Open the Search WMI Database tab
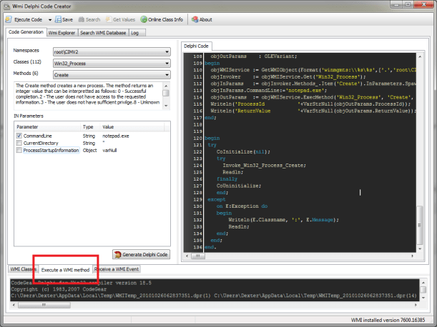 point(103,33)
